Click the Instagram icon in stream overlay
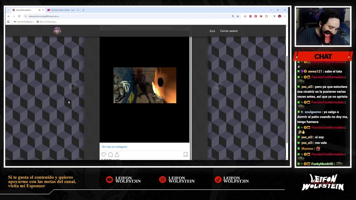Image resolution: width=356 pixels, height=200 pixels. click(162, 180)
